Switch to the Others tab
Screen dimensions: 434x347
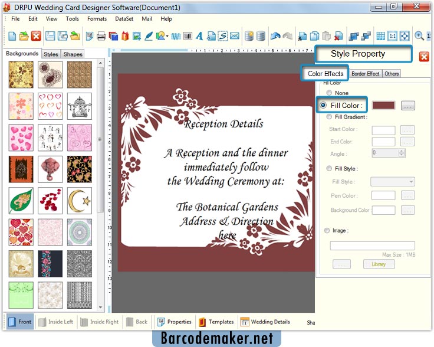pyautogui.click(x=392, y=74)
